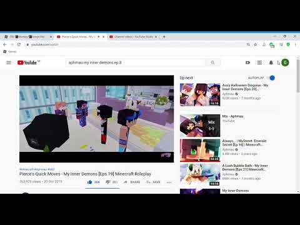Open the YouTube apps grid
This screenshot has height=225, width=300.
(x=259, y=62)
